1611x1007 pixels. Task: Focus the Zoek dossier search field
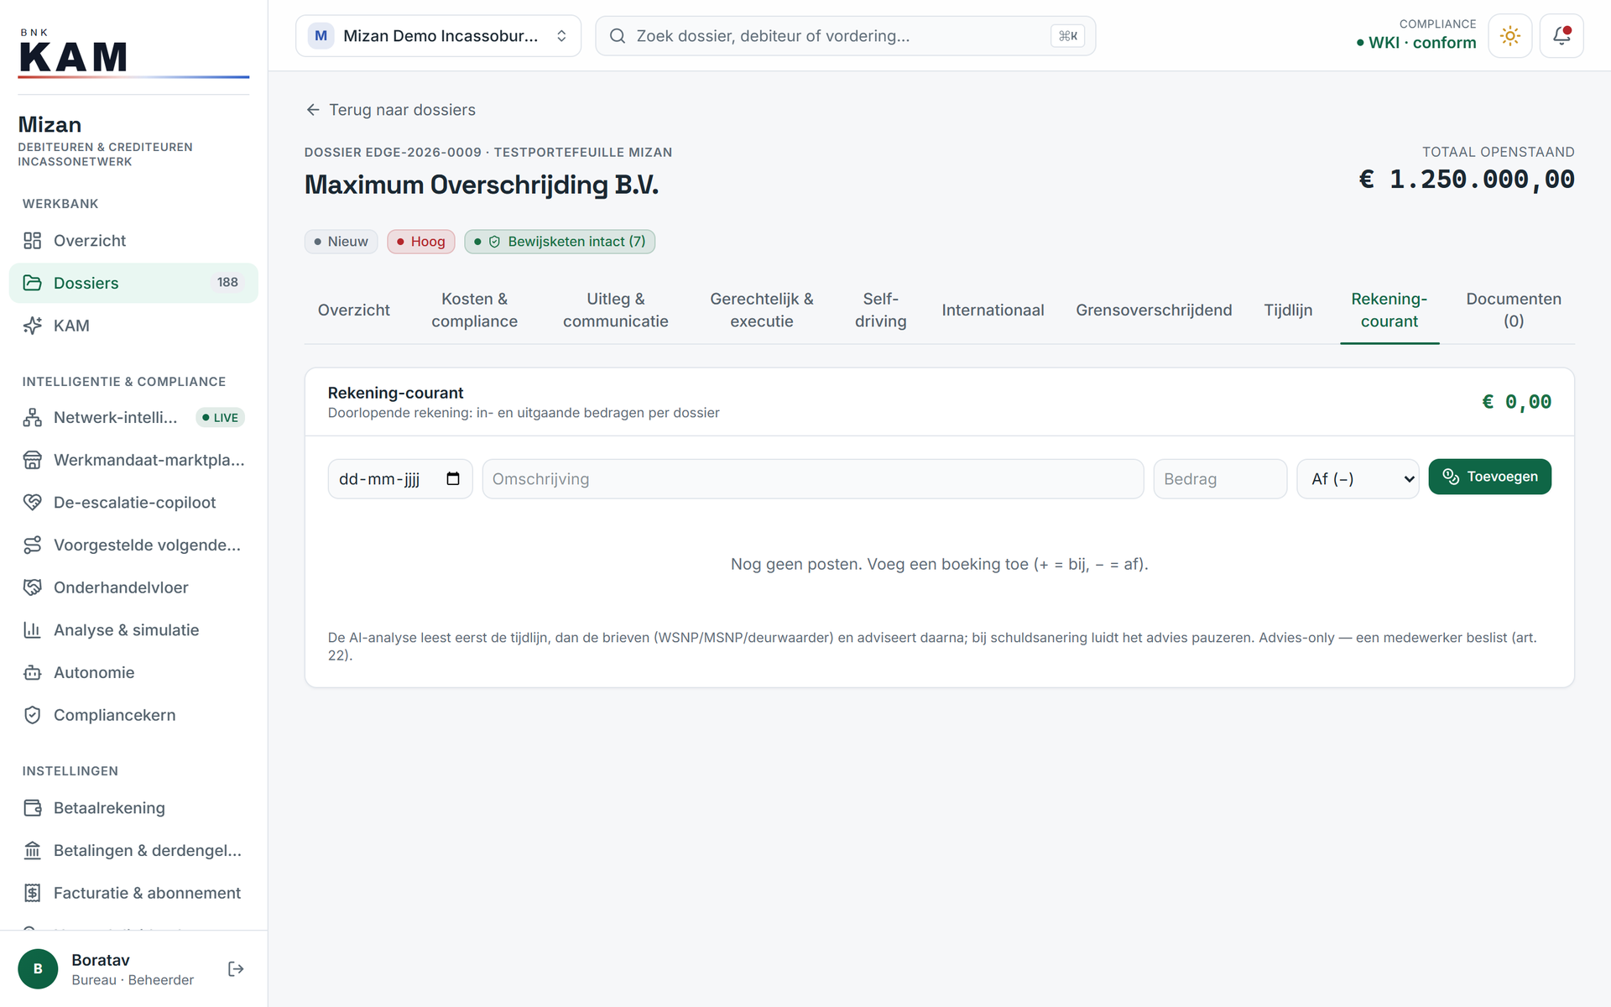(845, 36)
